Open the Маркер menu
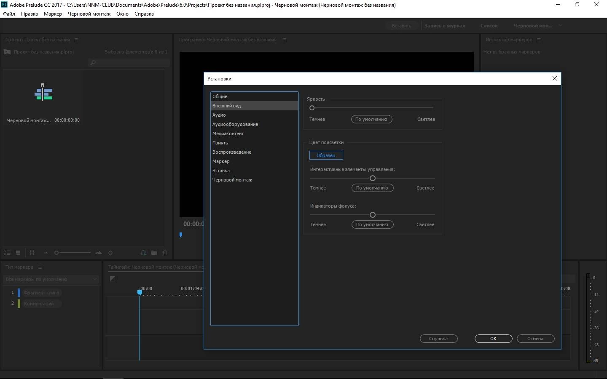This screenshot has width=607, height=379. pos(53,14)
